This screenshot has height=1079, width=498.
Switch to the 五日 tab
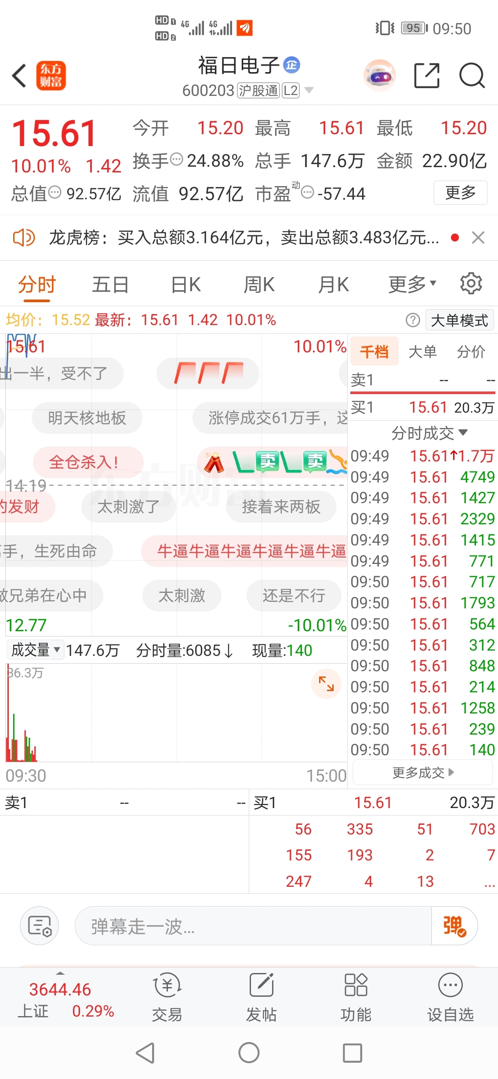tap(110, 284)
